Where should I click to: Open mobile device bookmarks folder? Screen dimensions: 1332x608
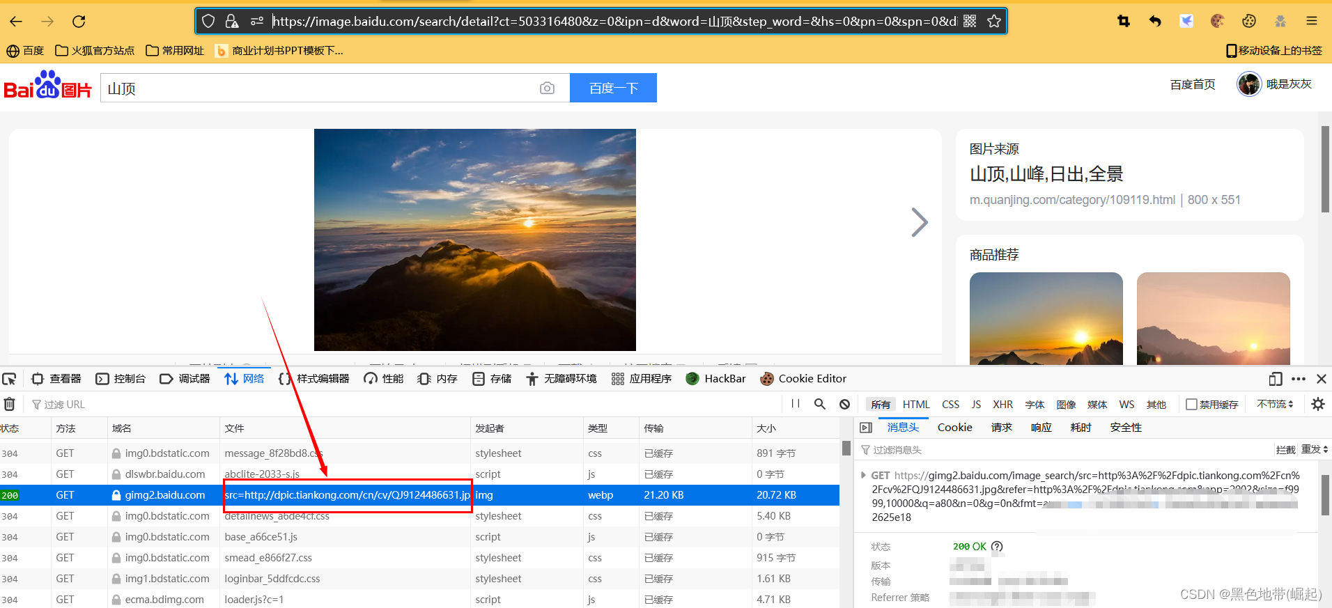click(x=1274, y=51)
